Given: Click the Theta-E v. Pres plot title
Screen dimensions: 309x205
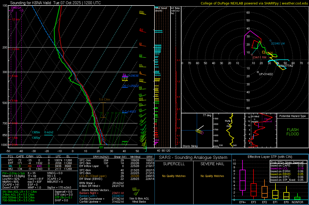Looking at the screenshot, I should coord(228,123).
